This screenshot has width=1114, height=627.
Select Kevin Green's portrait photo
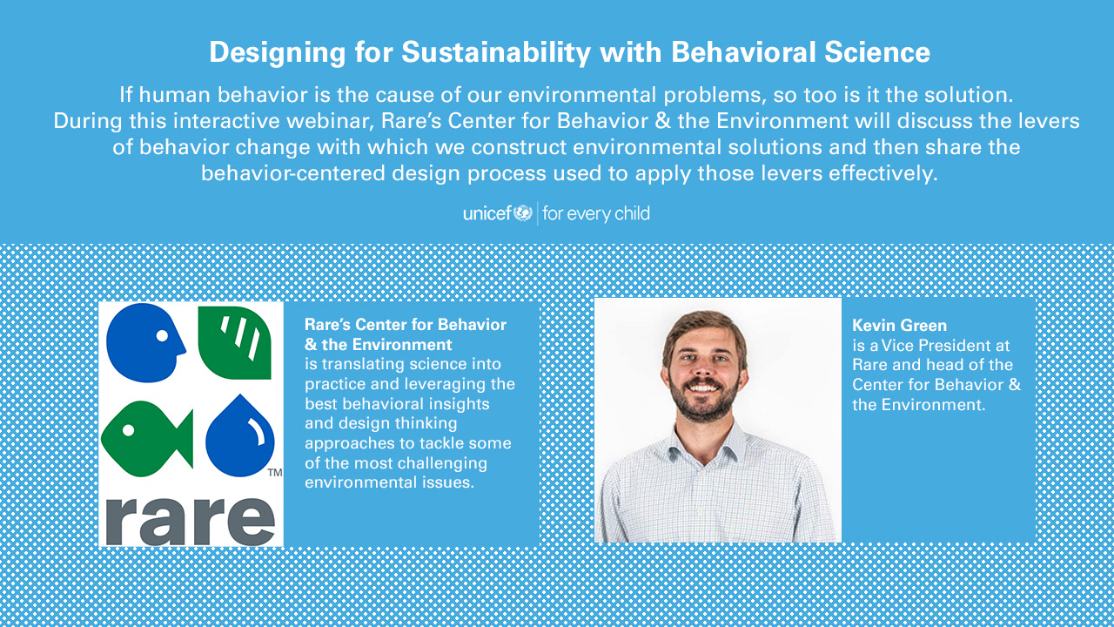[718, 421]
